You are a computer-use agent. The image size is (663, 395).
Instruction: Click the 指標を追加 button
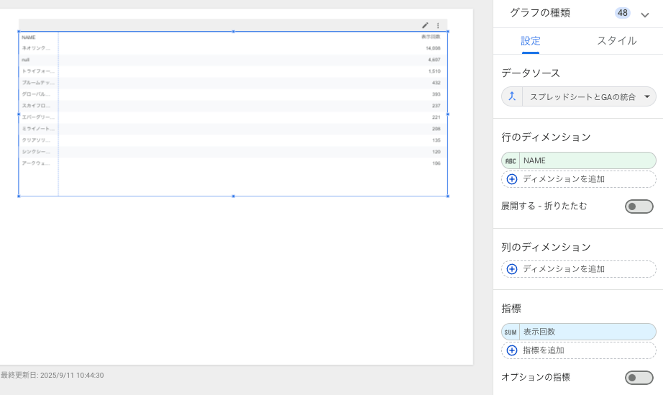pyautogui.click(x=543, y=350)
